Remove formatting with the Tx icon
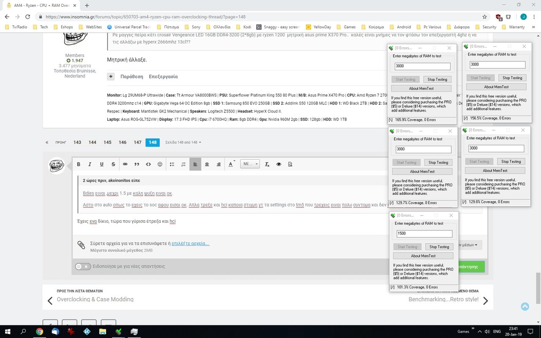 pyautogui.click(x=267, y=164)
